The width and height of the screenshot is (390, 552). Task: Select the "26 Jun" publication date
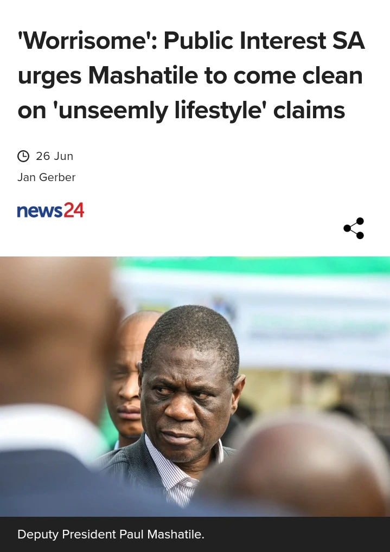point(54,156)
